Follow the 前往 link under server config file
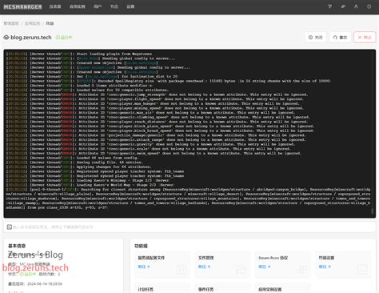Screen dimensions: 379x293 coord(144,267)
